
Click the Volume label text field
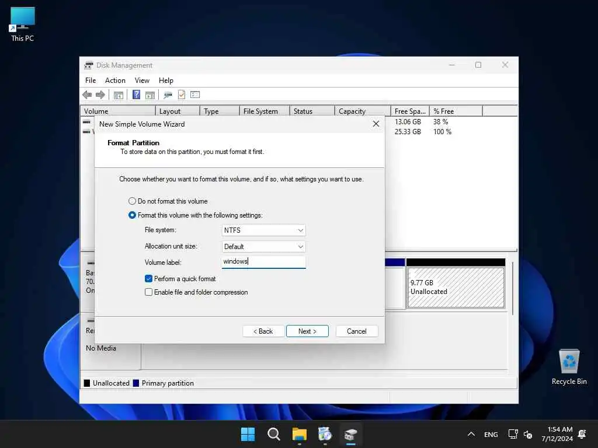coord(263,262)
